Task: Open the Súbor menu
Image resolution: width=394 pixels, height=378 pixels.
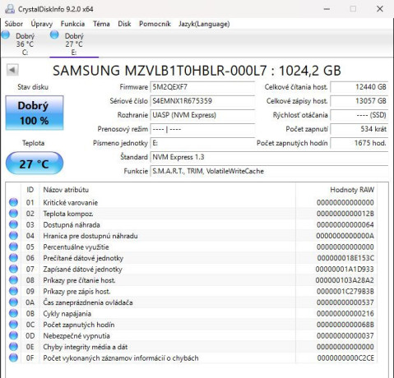Action: coord(14,24)
